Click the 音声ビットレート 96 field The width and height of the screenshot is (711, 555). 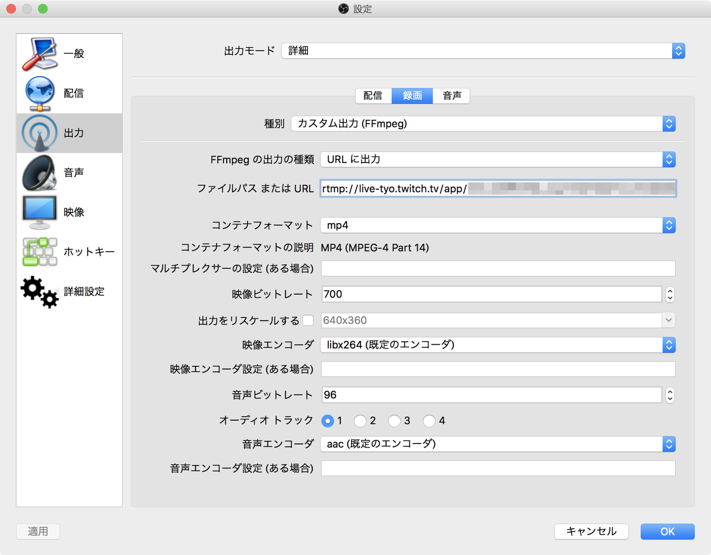492,395
